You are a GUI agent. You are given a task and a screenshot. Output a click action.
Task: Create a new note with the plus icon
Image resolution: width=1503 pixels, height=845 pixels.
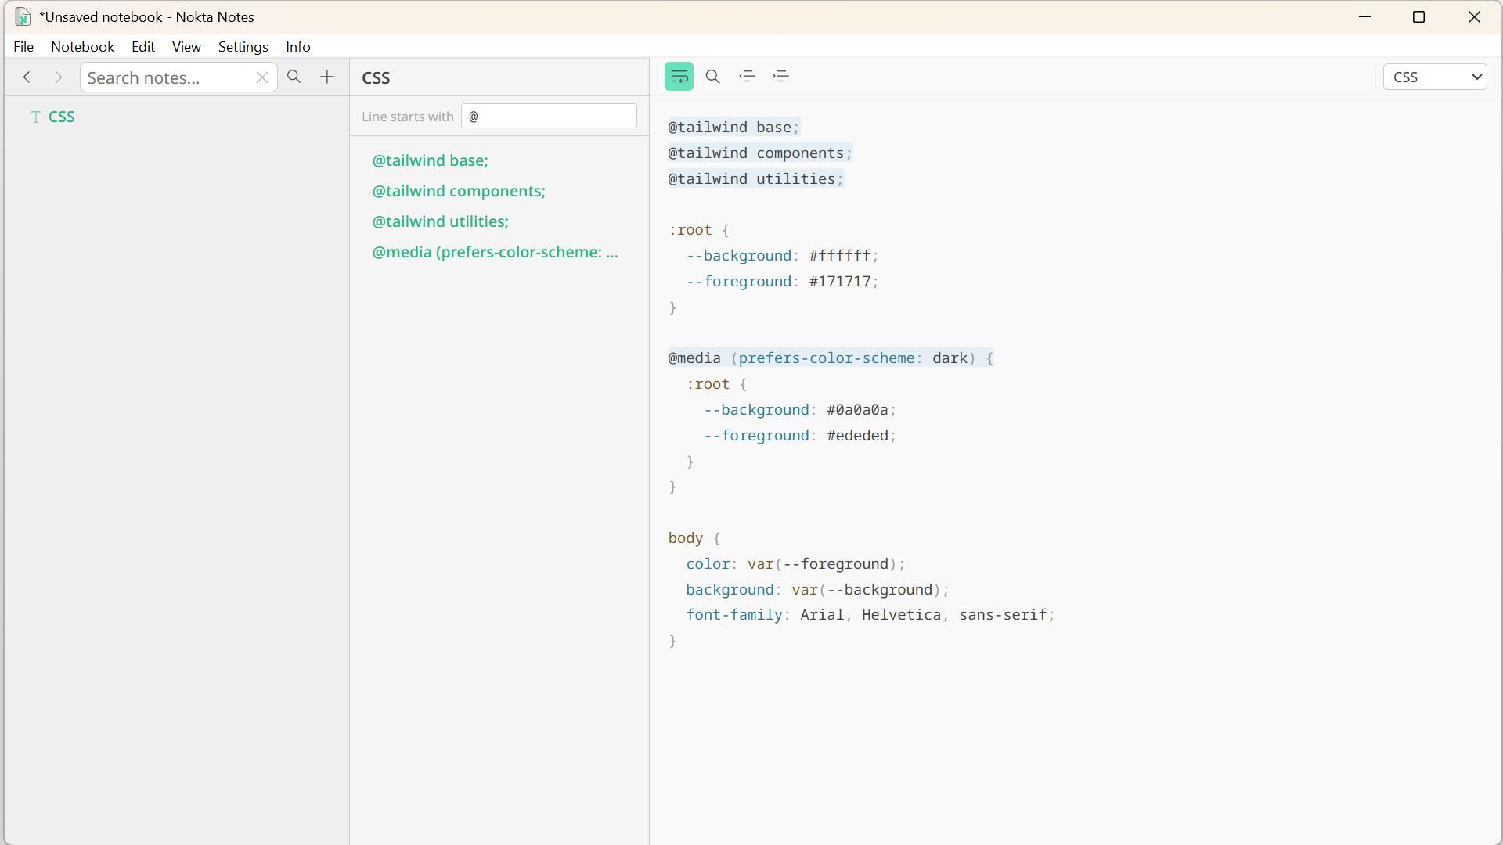327,77
